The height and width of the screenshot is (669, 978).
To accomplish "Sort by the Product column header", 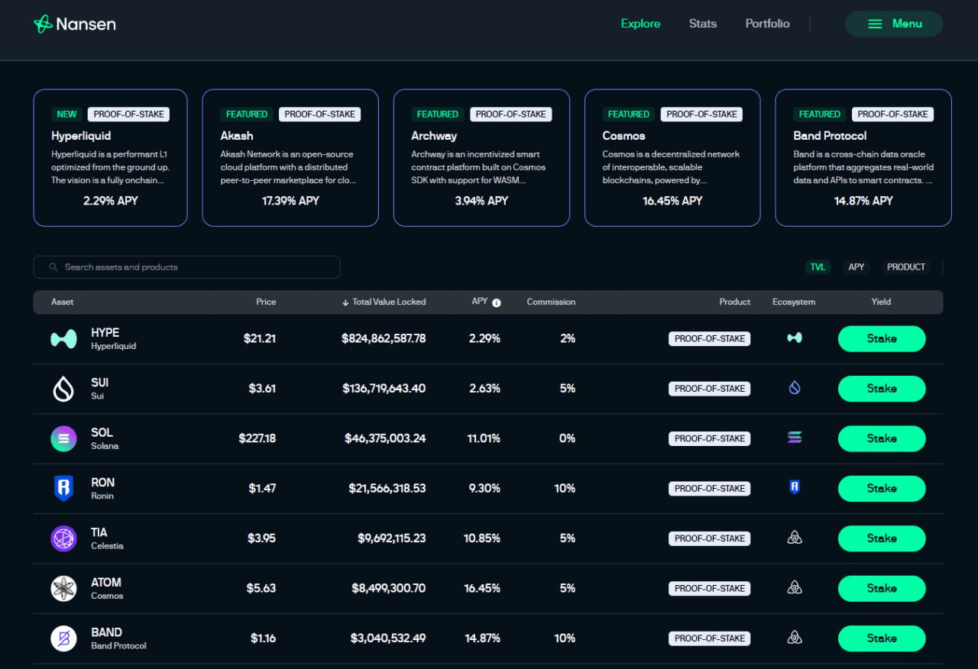I will pyautogui.click(x=735, y=302).
